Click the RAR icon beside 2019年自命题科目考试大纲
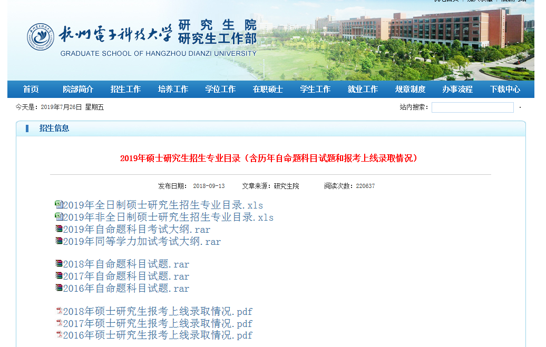The height and width of the screenshot is (347, 546). [58, 229]
